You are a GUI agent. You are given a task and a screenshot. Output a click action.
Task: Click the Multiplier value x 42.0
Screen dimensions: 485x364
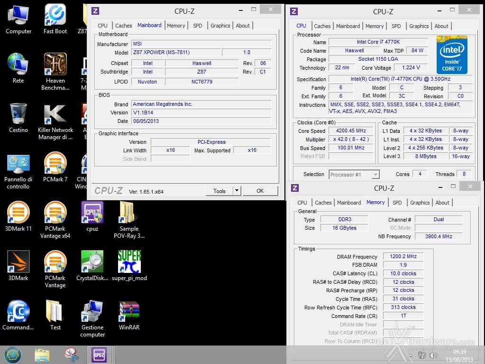(351, 139)
